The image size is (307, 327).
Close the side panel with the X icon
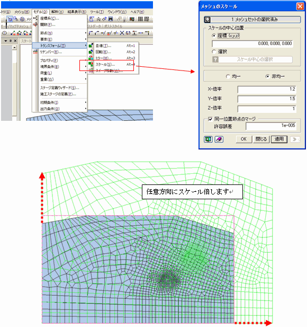click(15, 41)
